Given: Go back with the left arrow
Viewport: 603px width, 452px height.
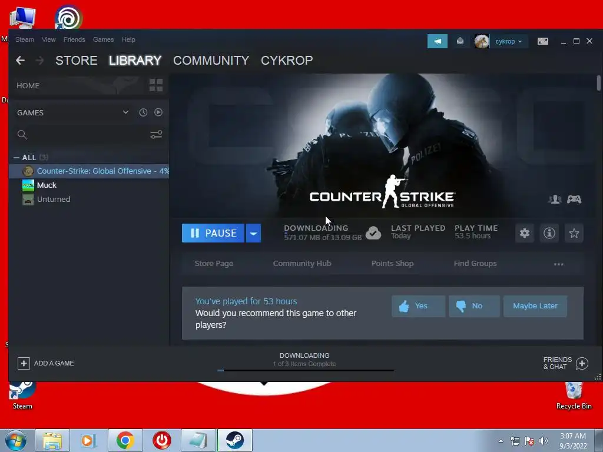Looking at the screenshot, I should (21, 61).
